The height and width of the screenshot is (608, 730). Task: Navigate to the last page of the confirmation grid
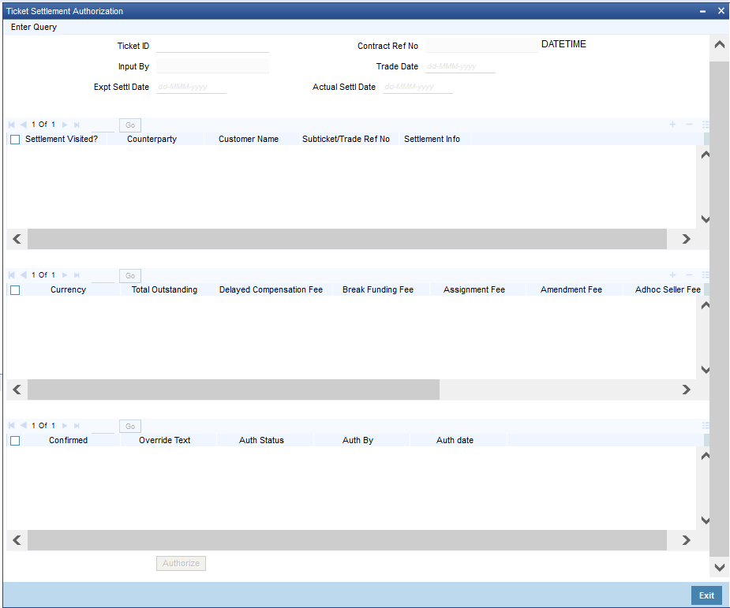pyautogui.click(x=75, y=425)
